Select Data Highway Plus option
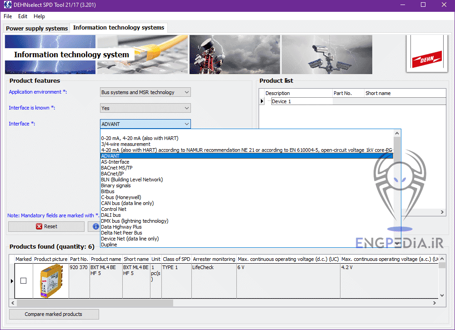 coord(247,227)
